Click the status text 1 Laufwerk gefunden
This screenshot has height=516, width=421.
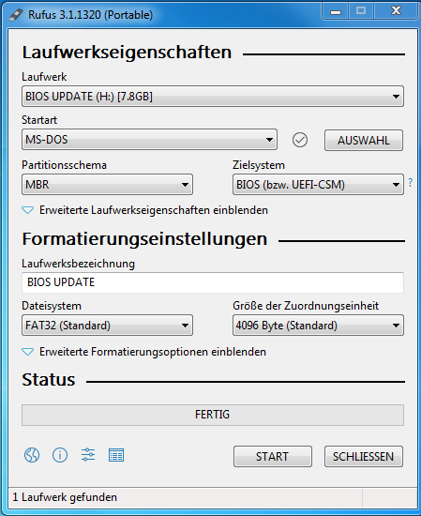tap(65, 497)
